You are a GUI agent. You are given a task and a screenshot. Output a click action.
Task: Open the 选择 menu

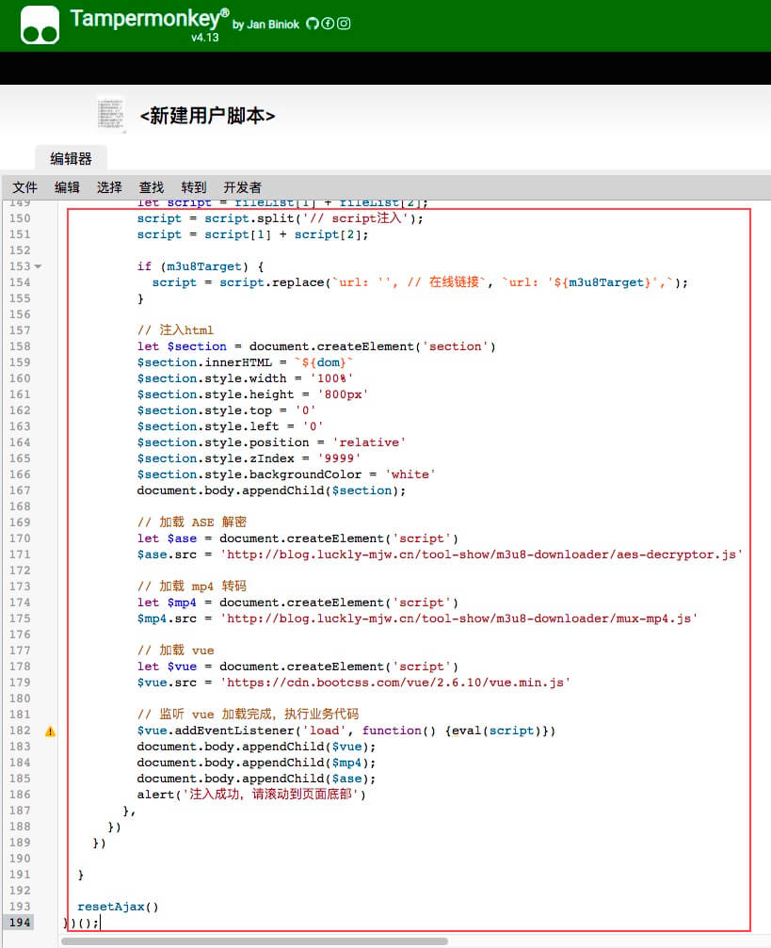tap(108, 187)
